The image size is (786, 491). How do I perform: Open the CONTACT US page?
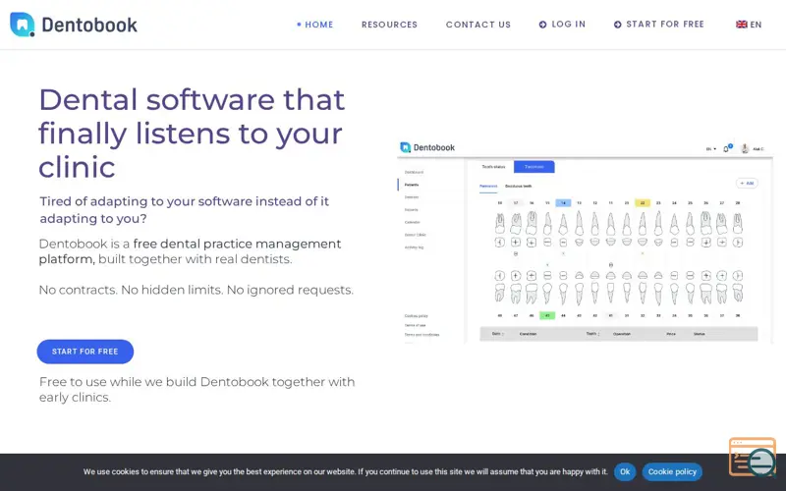(x=478, y=25)
